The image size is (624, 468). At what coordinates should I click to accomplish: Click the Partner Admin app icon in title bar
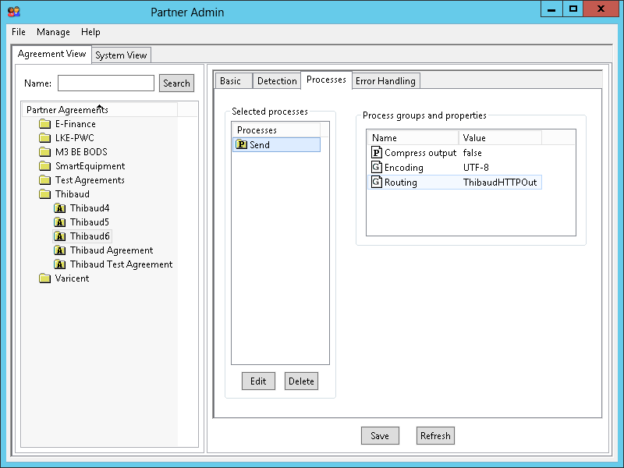point(13,12)
